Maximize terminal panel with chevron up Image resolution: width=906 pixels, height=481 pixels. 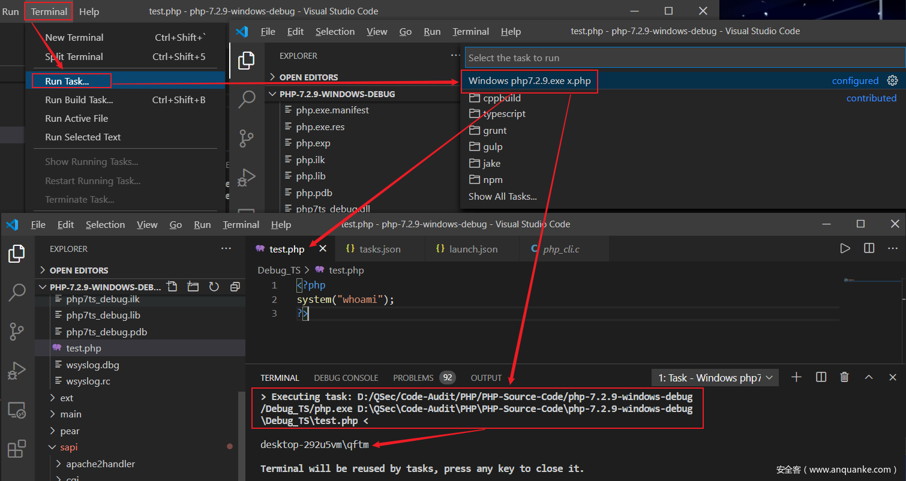868,377
